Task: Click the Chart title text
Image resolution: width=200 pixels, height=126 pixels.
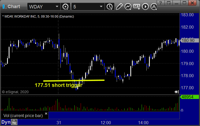Action: [x=14, y=7]
